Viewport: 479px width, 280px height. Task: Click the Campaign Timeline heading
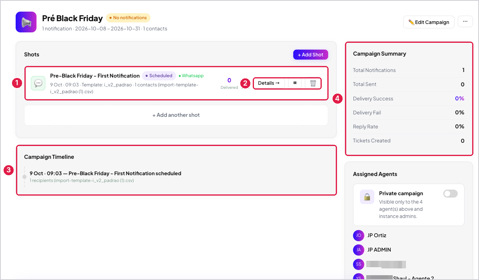coord(49,157)
